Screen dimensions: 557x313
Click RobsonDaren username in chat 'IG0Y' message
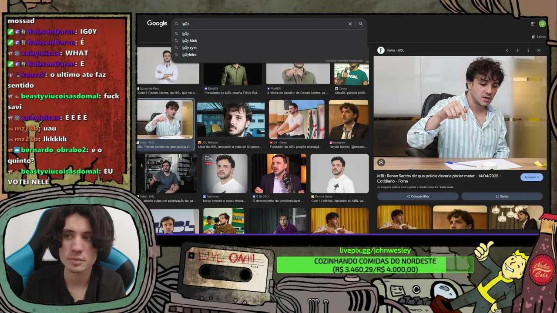pos(52,32)
